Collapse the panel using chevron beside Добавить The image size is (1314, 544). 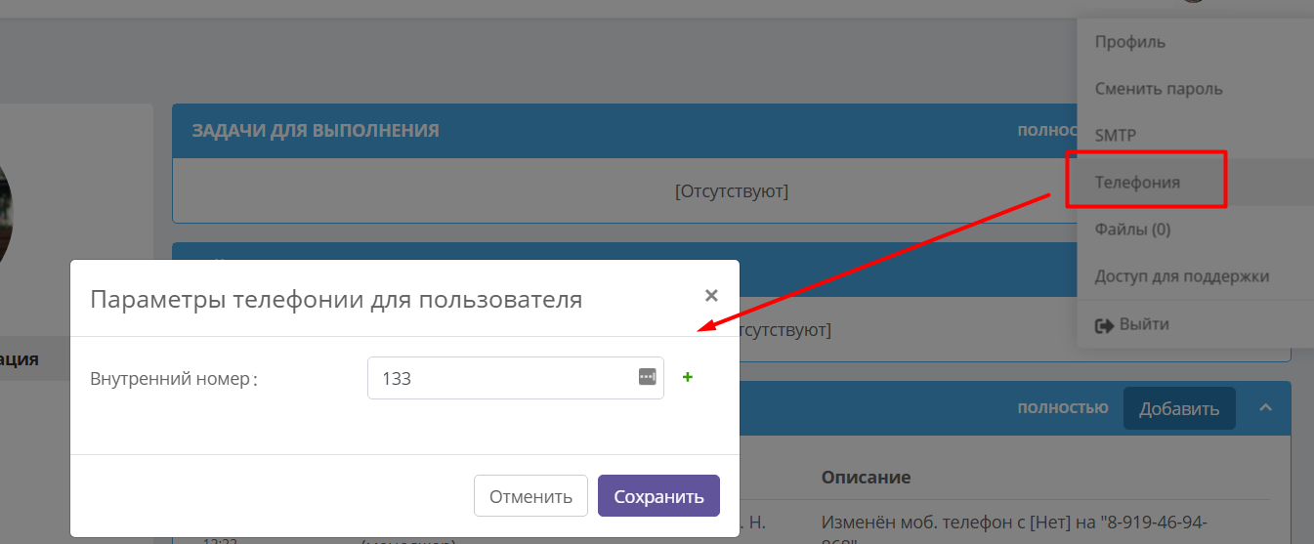tap(1265, 407)
